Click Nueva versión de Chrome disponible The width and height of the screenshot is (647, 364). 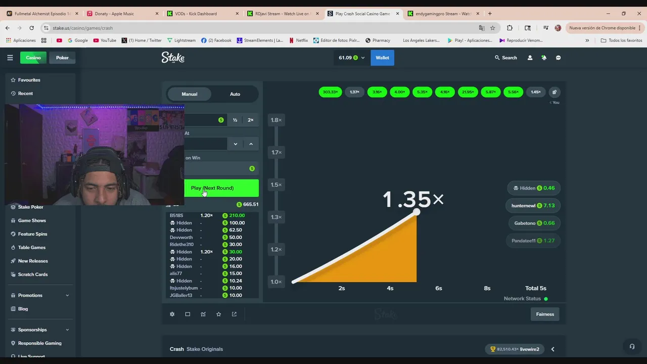pos(605,28)
